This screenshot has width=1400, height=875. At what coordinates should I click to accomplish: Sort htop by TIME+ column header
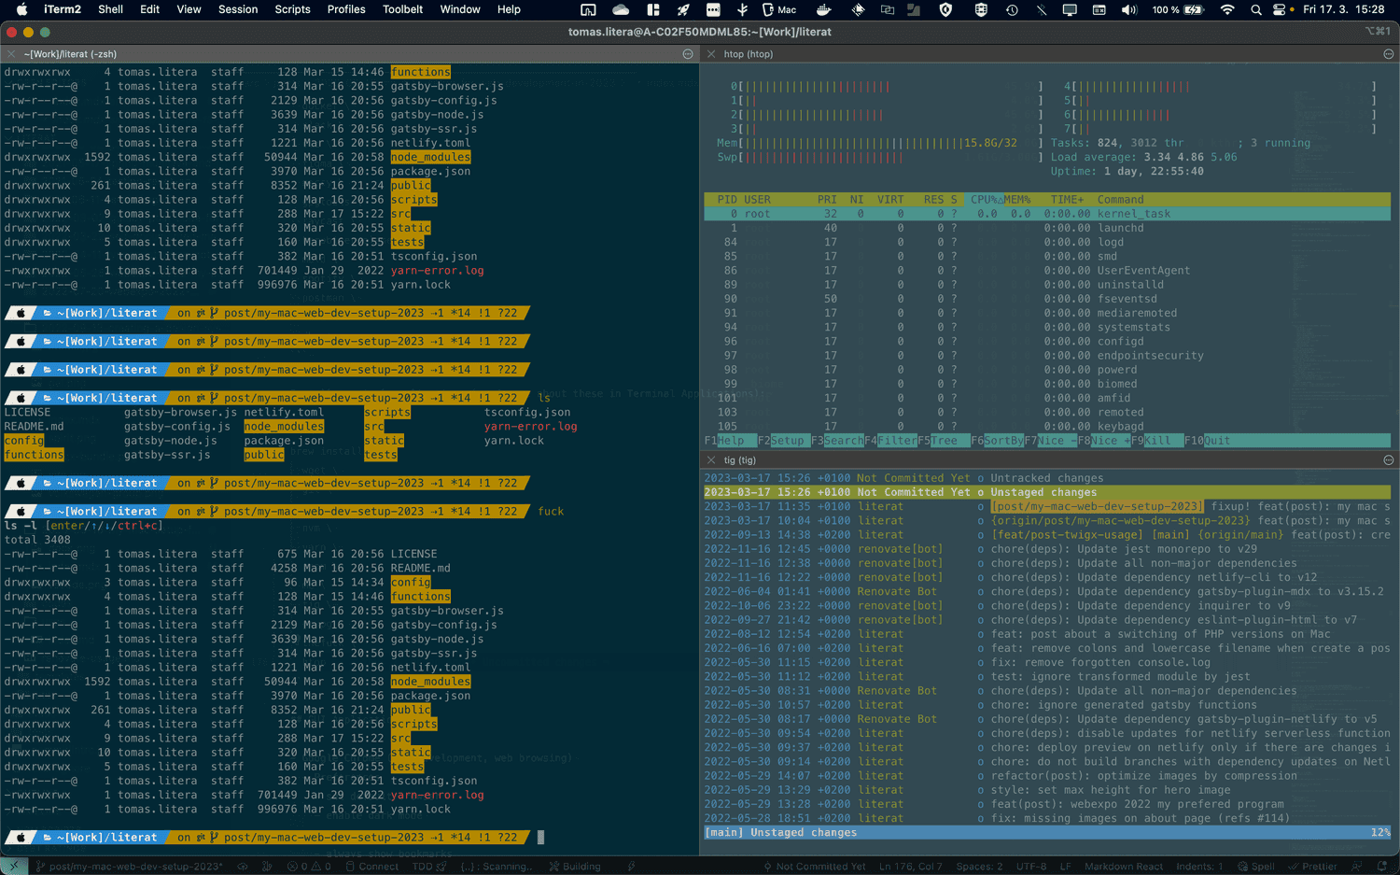(1067, 200)
